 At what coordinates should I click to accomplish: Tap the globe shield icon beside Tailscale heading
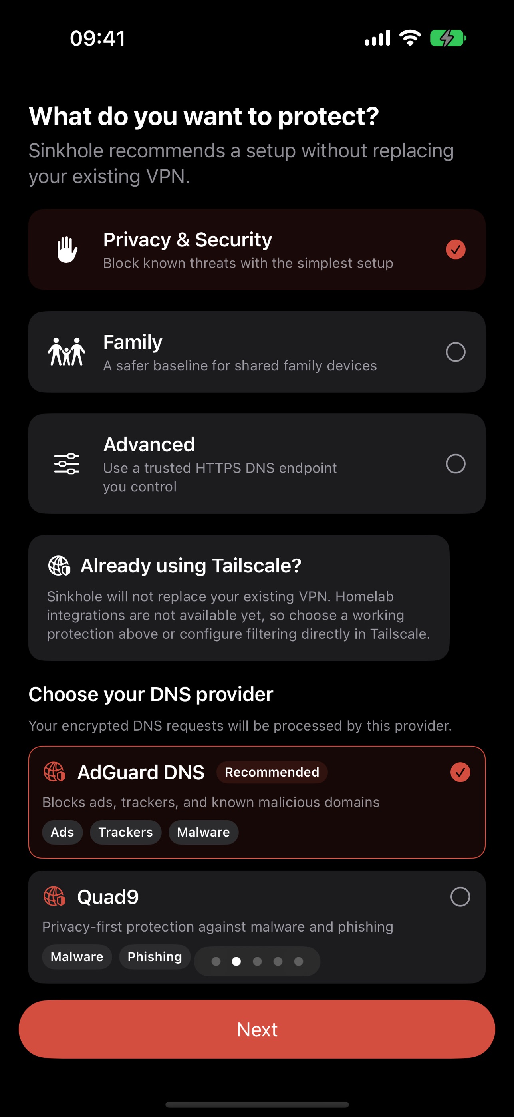59,565
